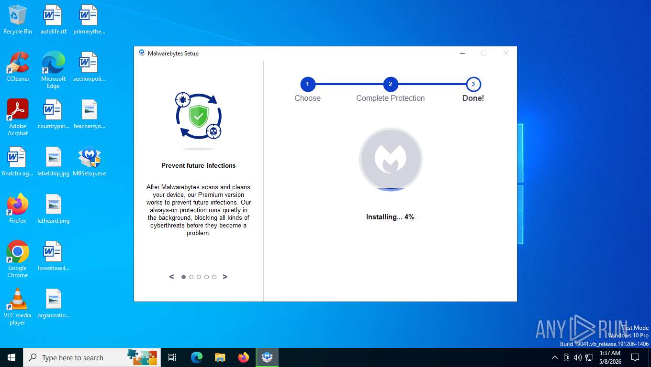Select the fifth carousel dot

(x=214, y=277)
